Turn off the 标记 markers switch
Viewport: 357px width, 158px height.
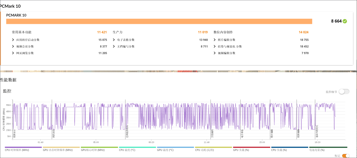coord(346,156)
